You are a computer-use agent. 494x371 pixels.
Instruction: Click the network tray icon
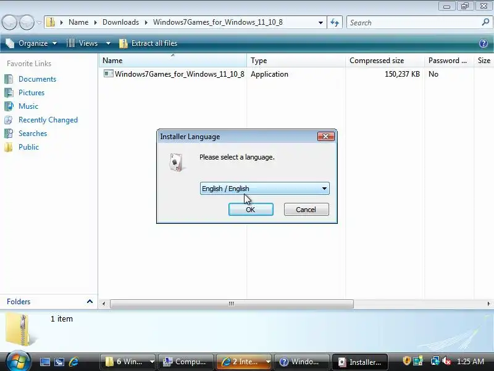pos(435,361)
